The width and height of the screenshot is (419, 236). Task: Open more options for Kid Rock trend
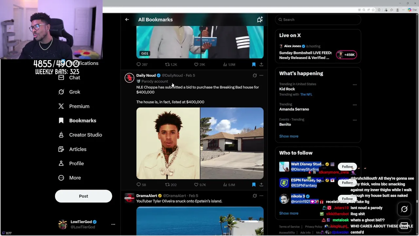coord(355,85)
